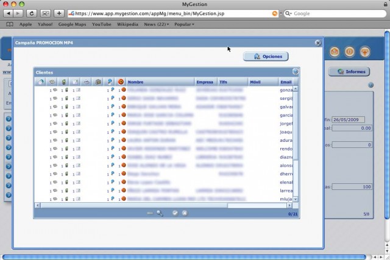Click the camera column header icon
390x260 pixels.
tap(98, 82)
